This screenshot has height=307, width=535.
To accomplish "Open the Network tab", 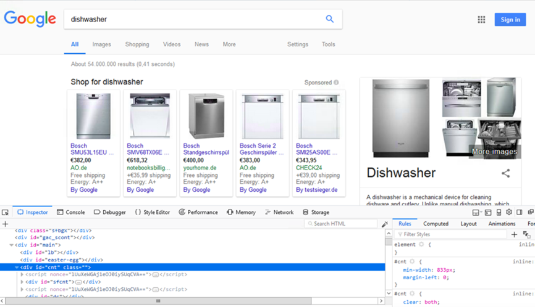I will (279, 213).
